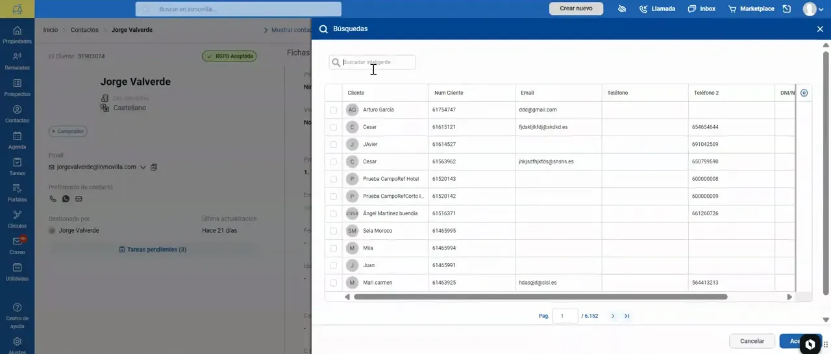This screenshot has width=831, height=354.
Task: Select the checkbox for Juan
Action: coord(334,266)
